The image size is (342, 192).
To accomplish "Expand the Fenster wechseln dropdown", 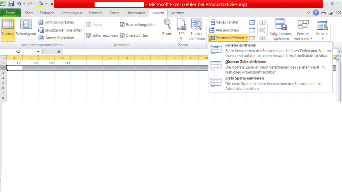I will coord(311,39).
